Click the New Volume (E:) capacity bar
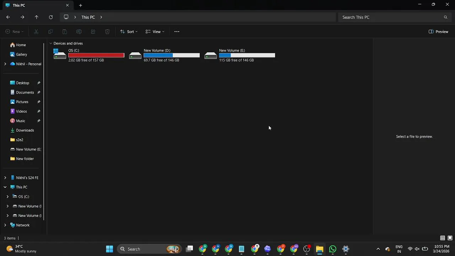 pyautogui.click(x=247, y=55)
